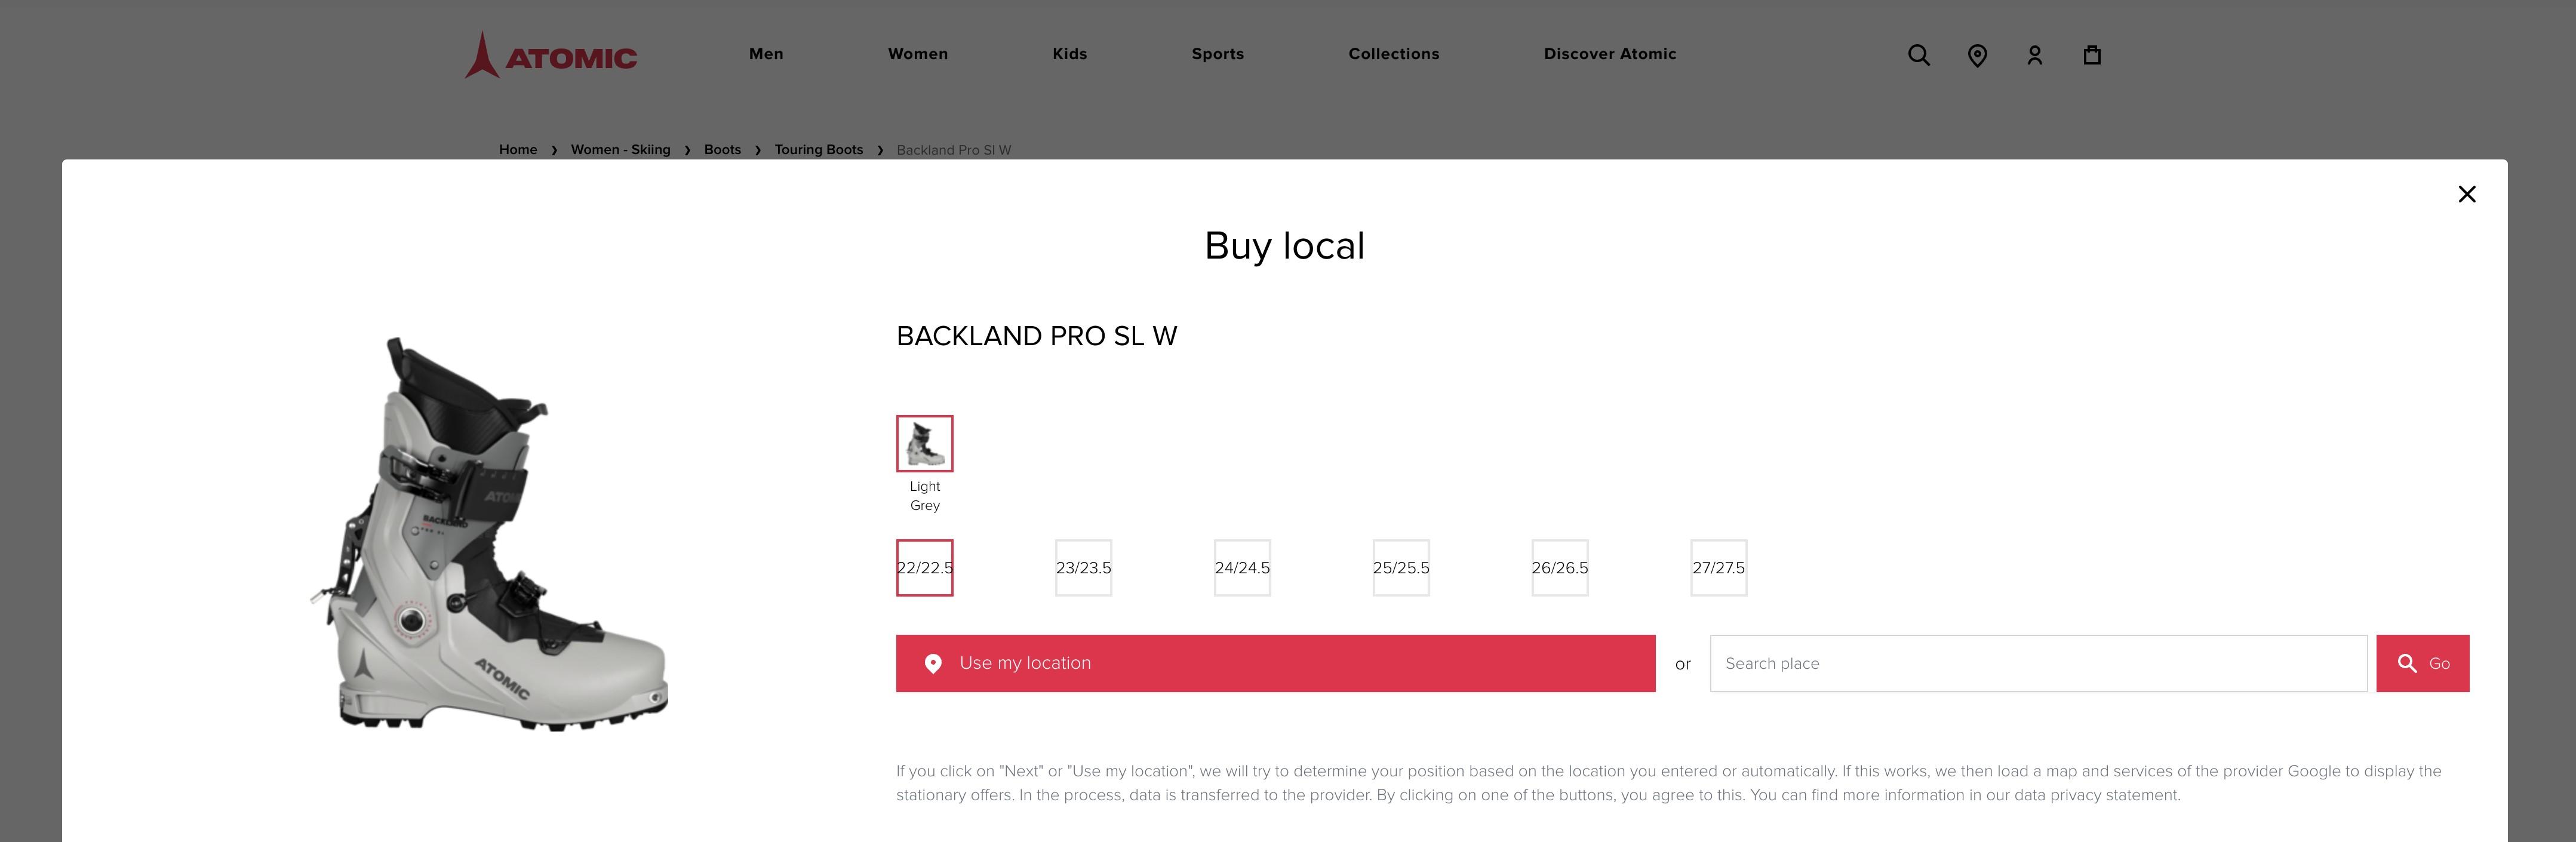Open the Sports menu

(1217, 54)
